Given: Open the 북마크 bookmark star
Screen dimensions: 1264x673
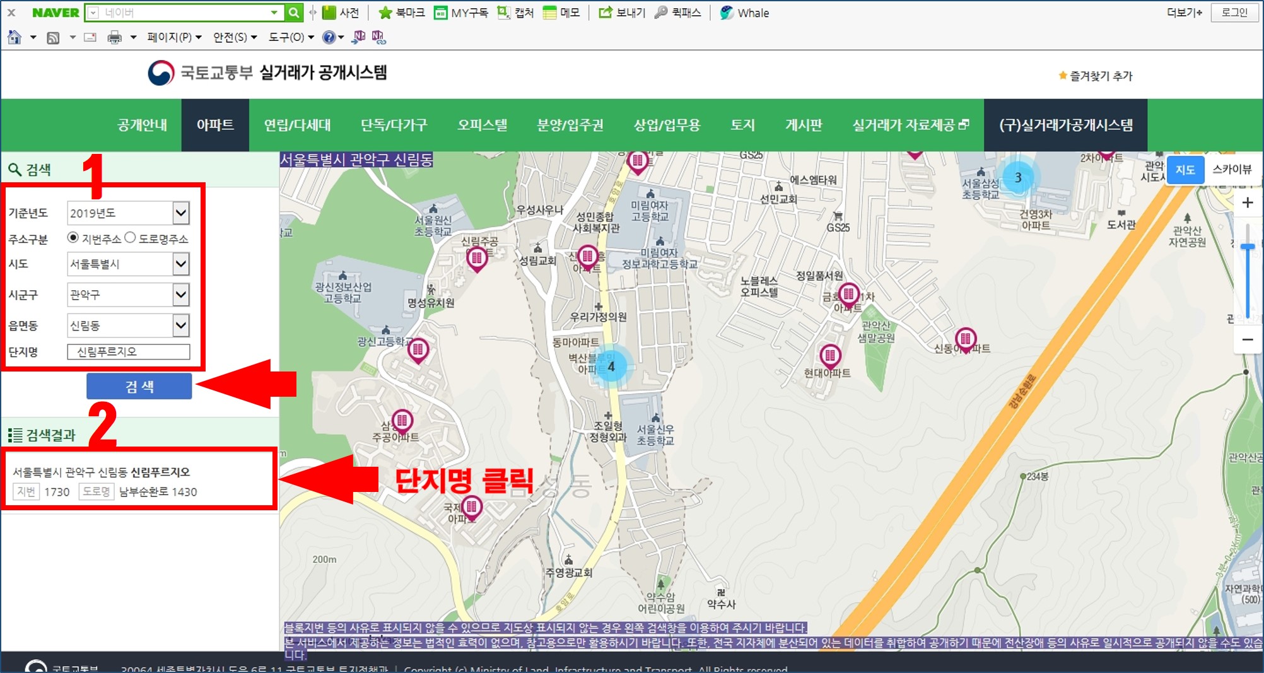Looking at the screenshot, I should pos(402,13).
